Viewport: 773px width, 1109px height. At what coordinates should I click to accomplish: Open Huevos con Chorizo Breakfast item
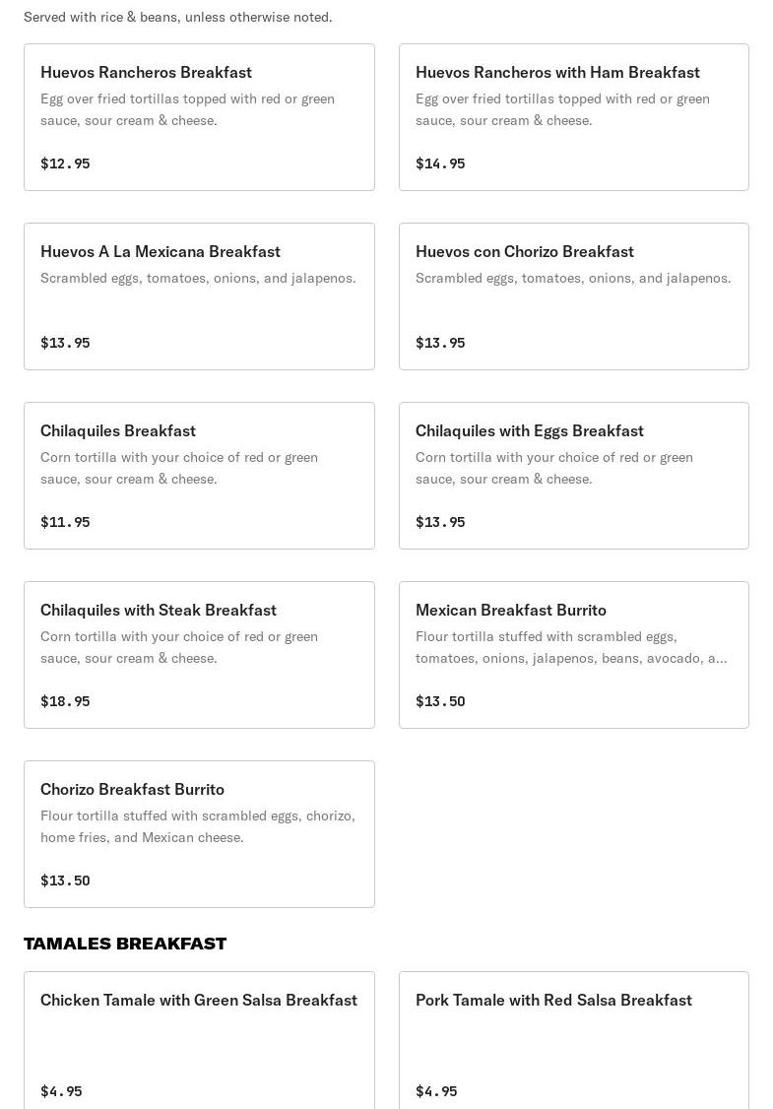click(573, 296)
